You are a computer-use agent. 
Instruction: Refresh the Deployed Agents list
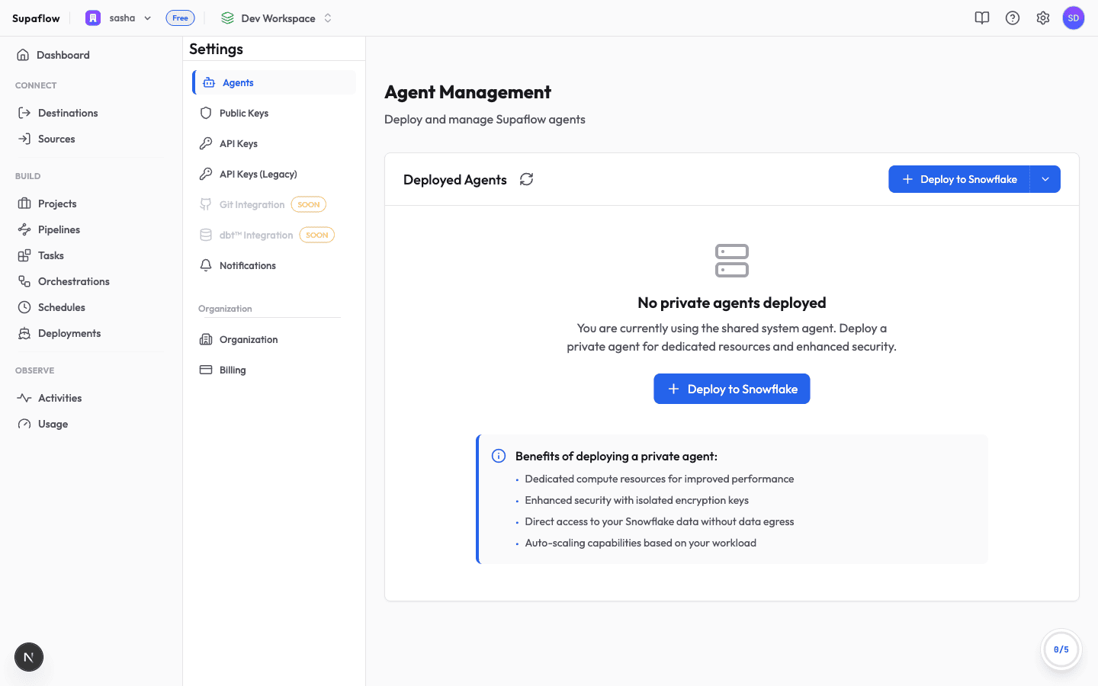coord(526,179)
